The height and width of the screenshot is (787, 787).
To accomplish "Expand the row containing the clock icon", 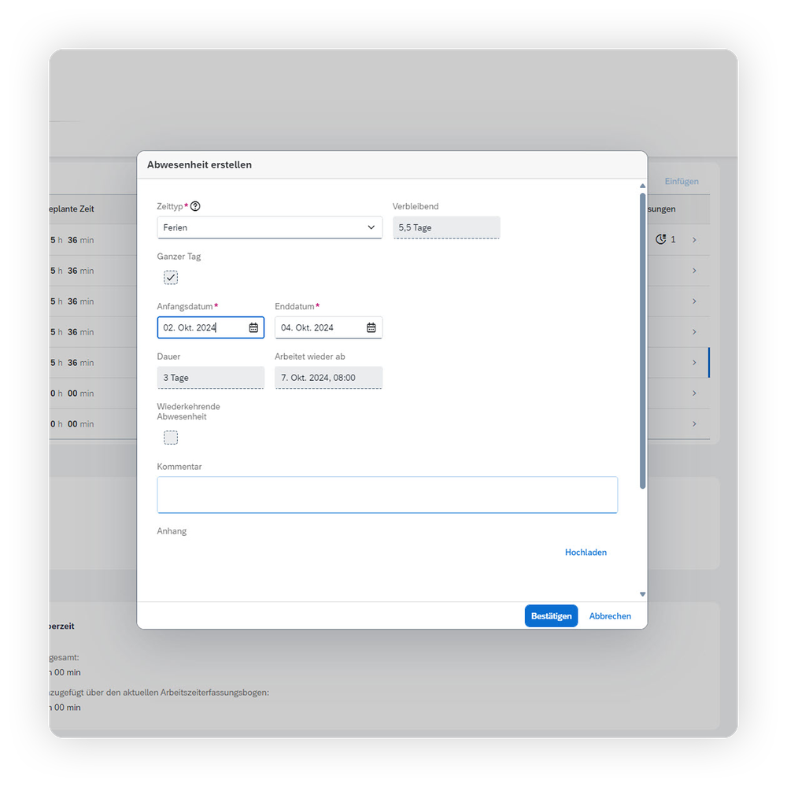I will [x=693, y=239].
